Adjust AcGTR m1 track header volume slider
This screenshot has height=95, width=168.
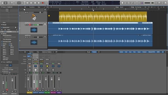tap(38, 25)
